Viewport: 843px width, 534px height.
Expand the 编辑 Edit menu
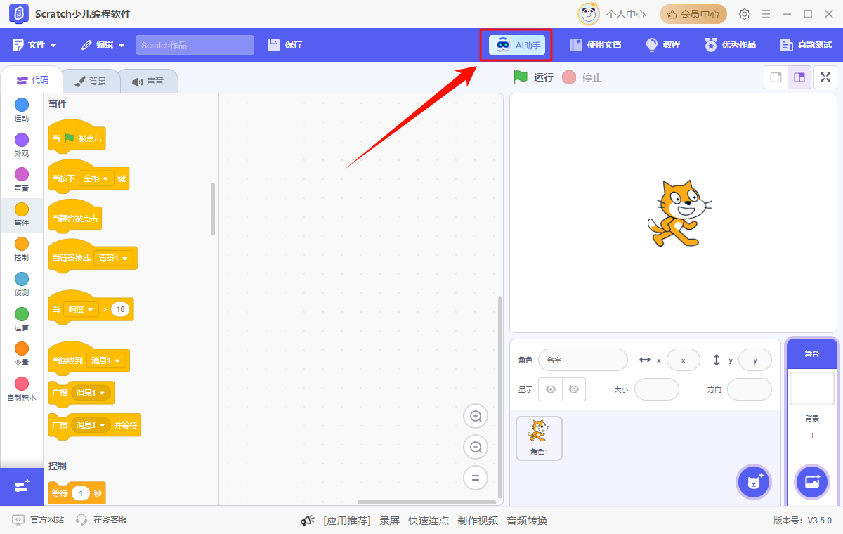pyautogui.click(x=102, y=44)
